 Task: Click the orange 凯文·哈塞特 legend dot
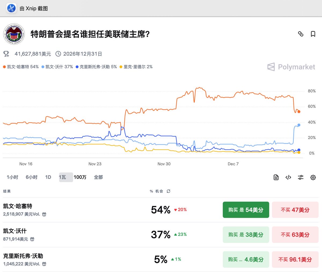4,67
